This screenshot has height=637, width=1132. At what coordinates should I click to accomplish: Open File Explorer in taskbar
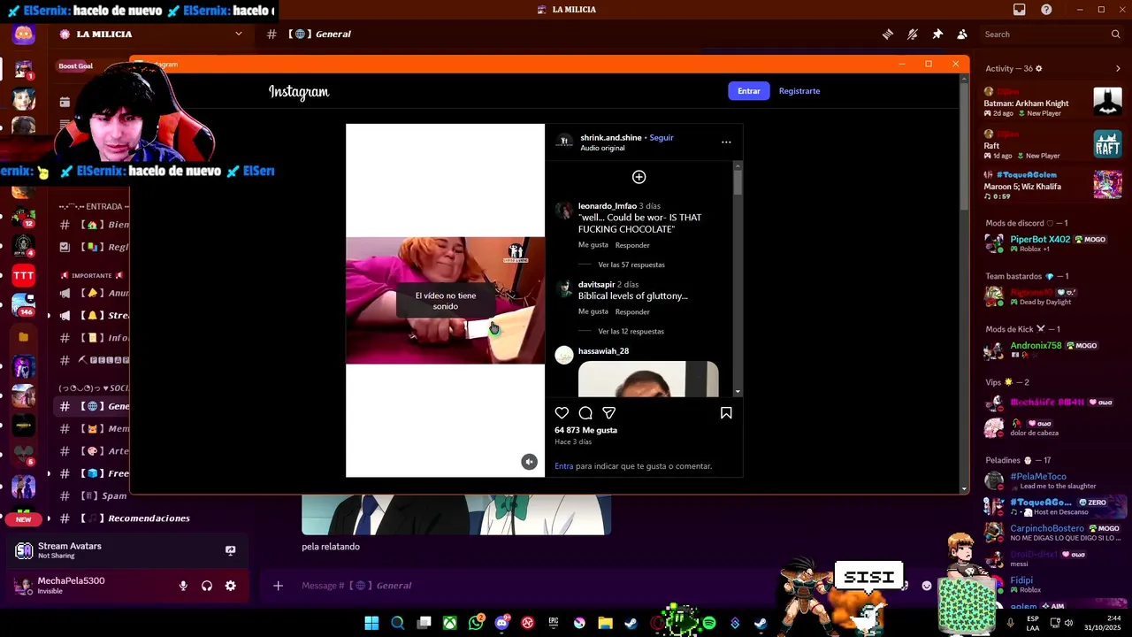coord(605,623)
